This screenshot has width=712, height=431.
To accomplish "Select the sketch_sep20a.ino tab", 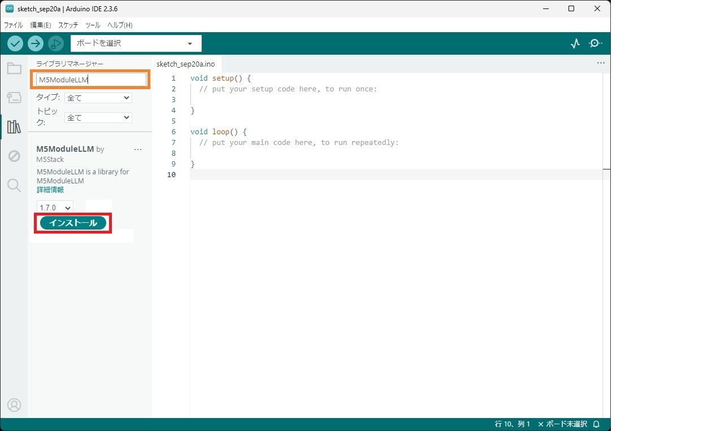I will click(185, 64).
